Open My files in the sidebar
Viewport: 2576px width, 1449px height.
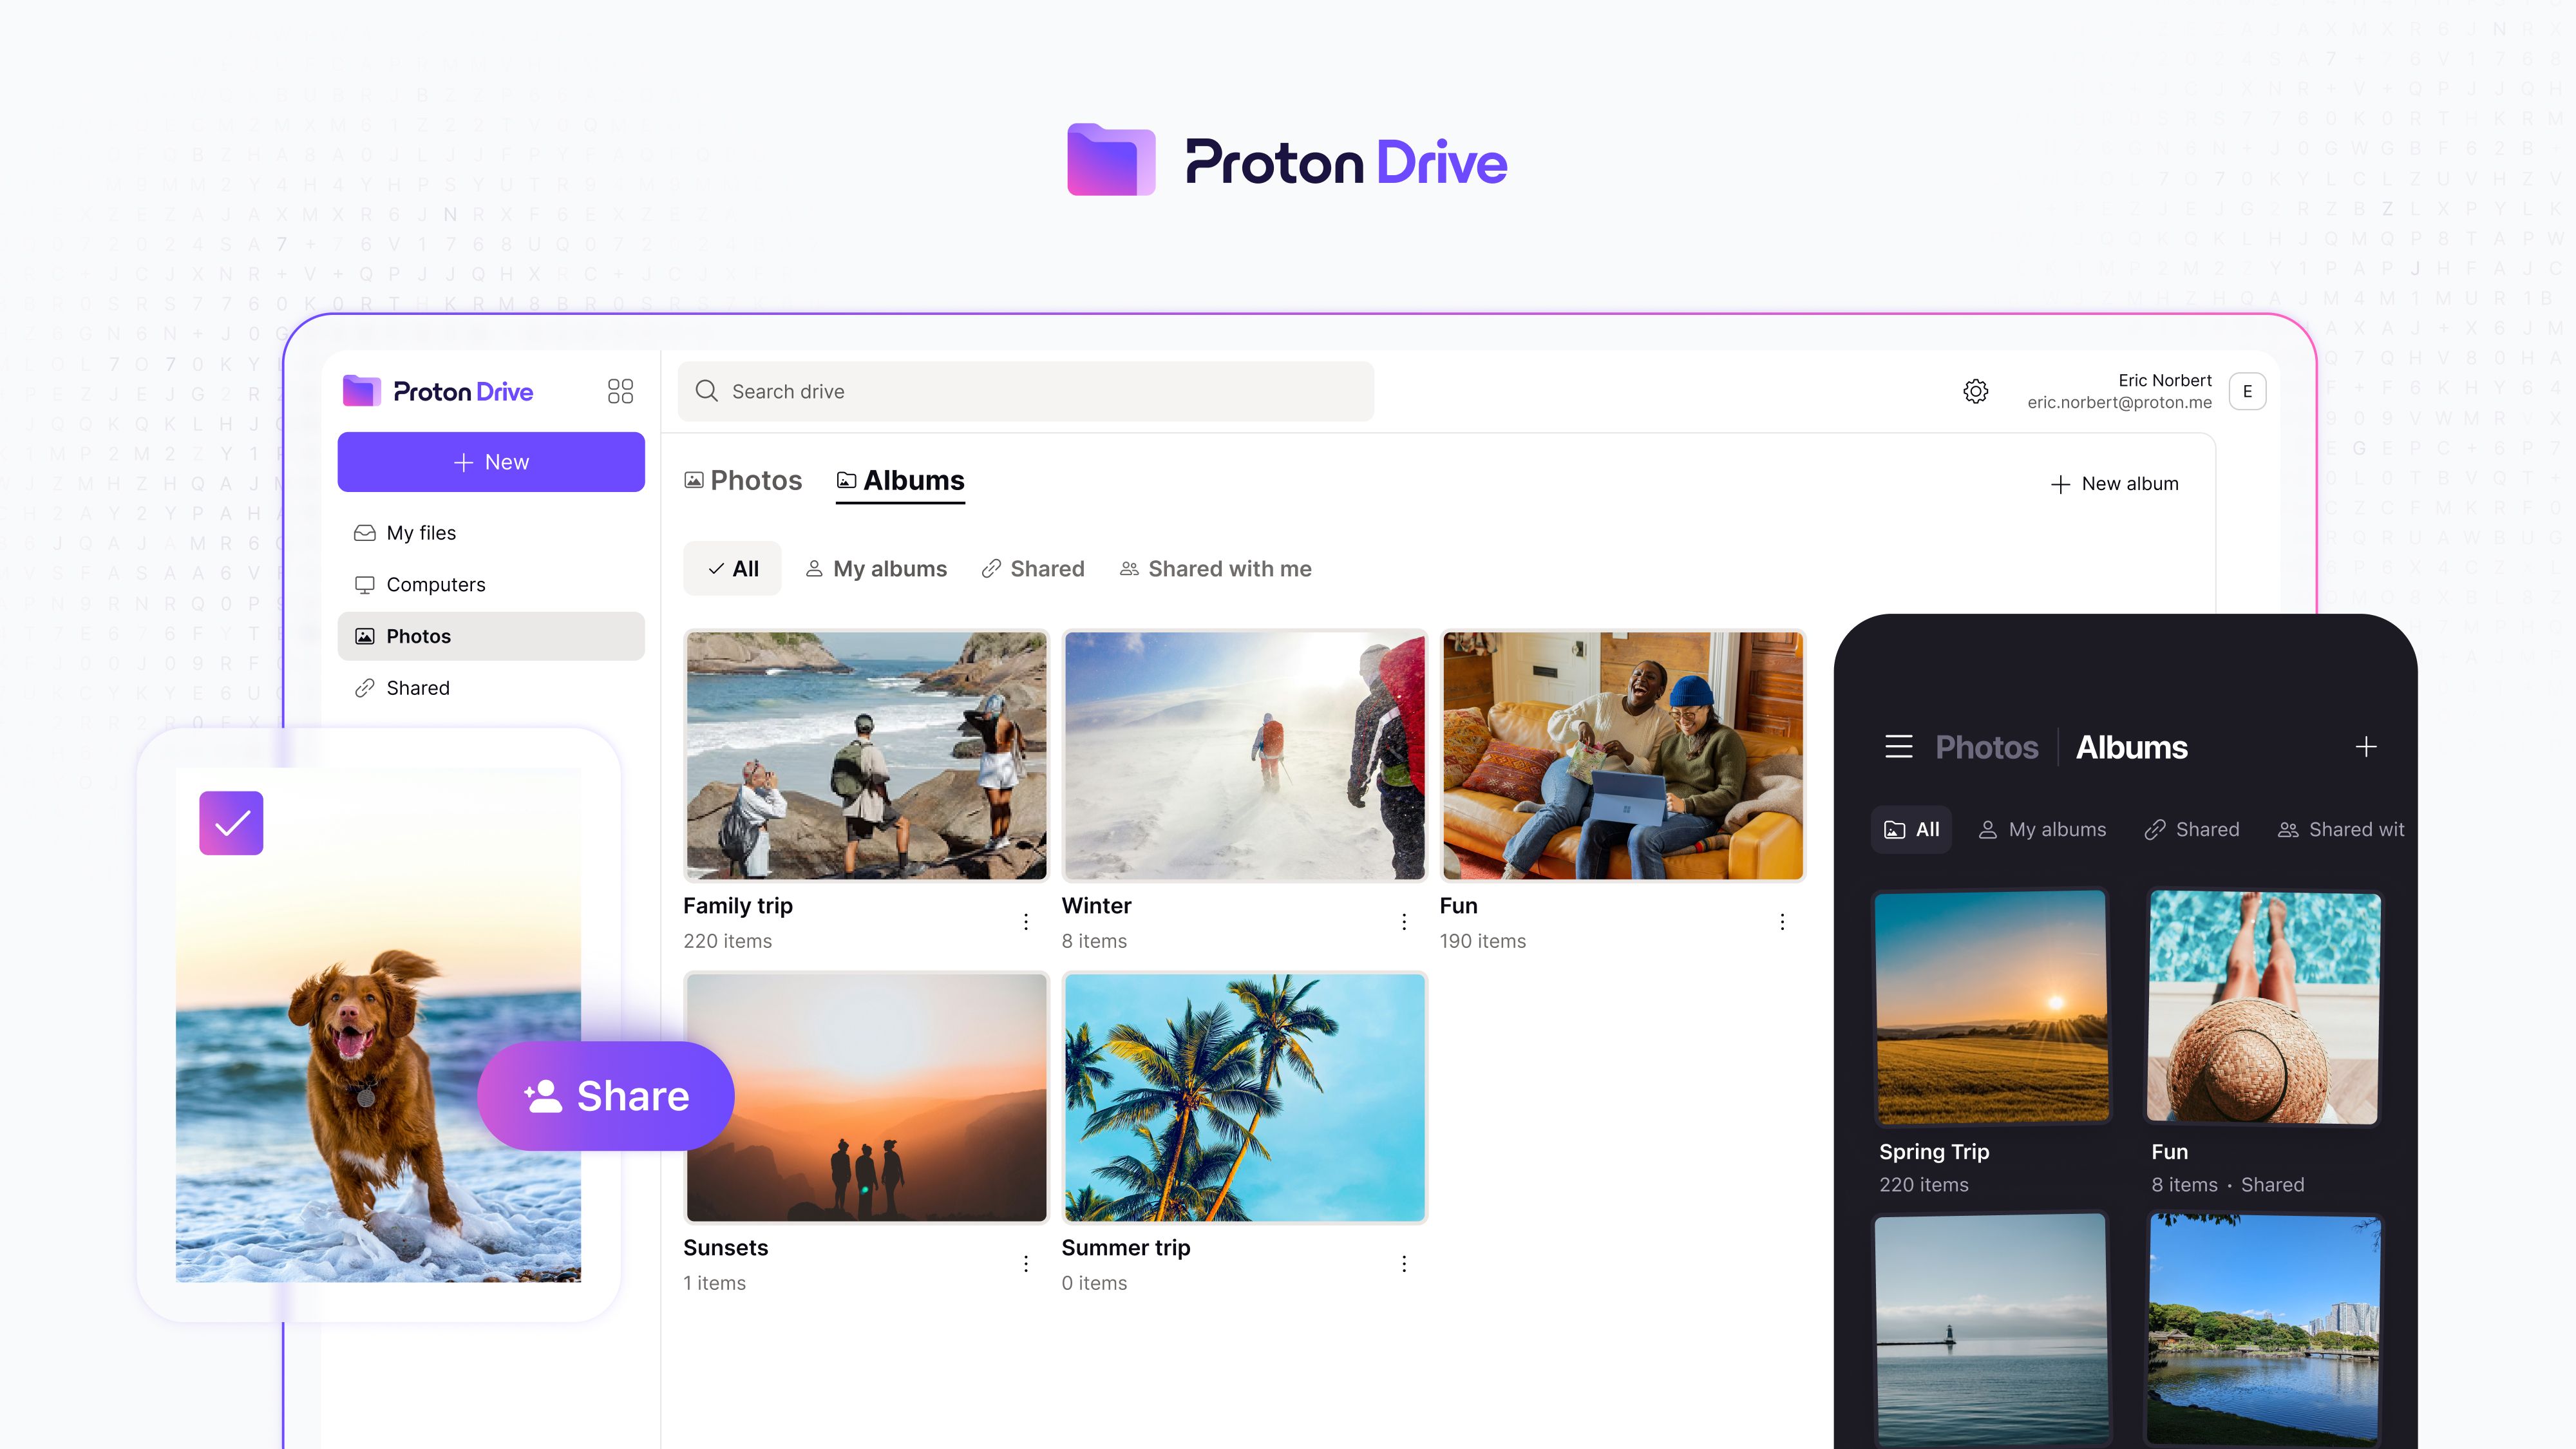[420, 533]
